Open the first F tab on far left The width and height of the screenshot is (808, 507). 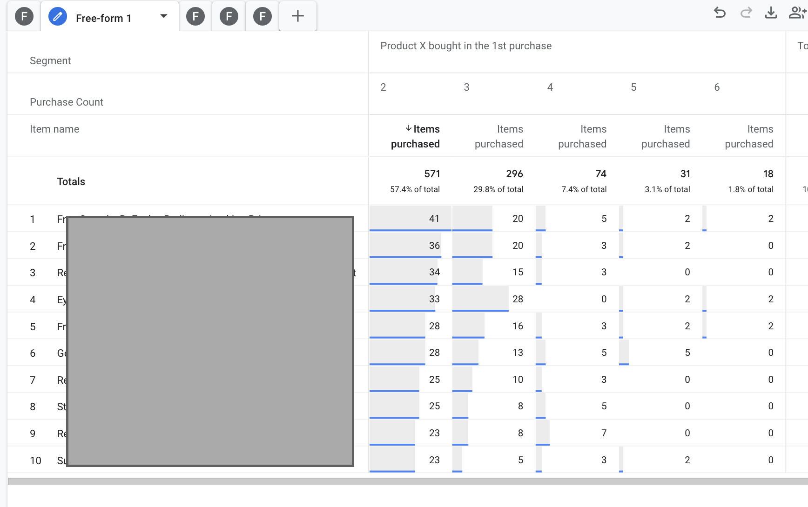point(24,17)
